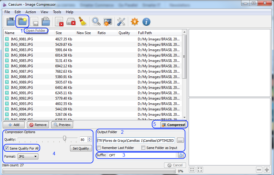This screenshot has width=274, height=175.
Task: Select the IMG_0083.JPG row
Action: [x=93, y=50]
